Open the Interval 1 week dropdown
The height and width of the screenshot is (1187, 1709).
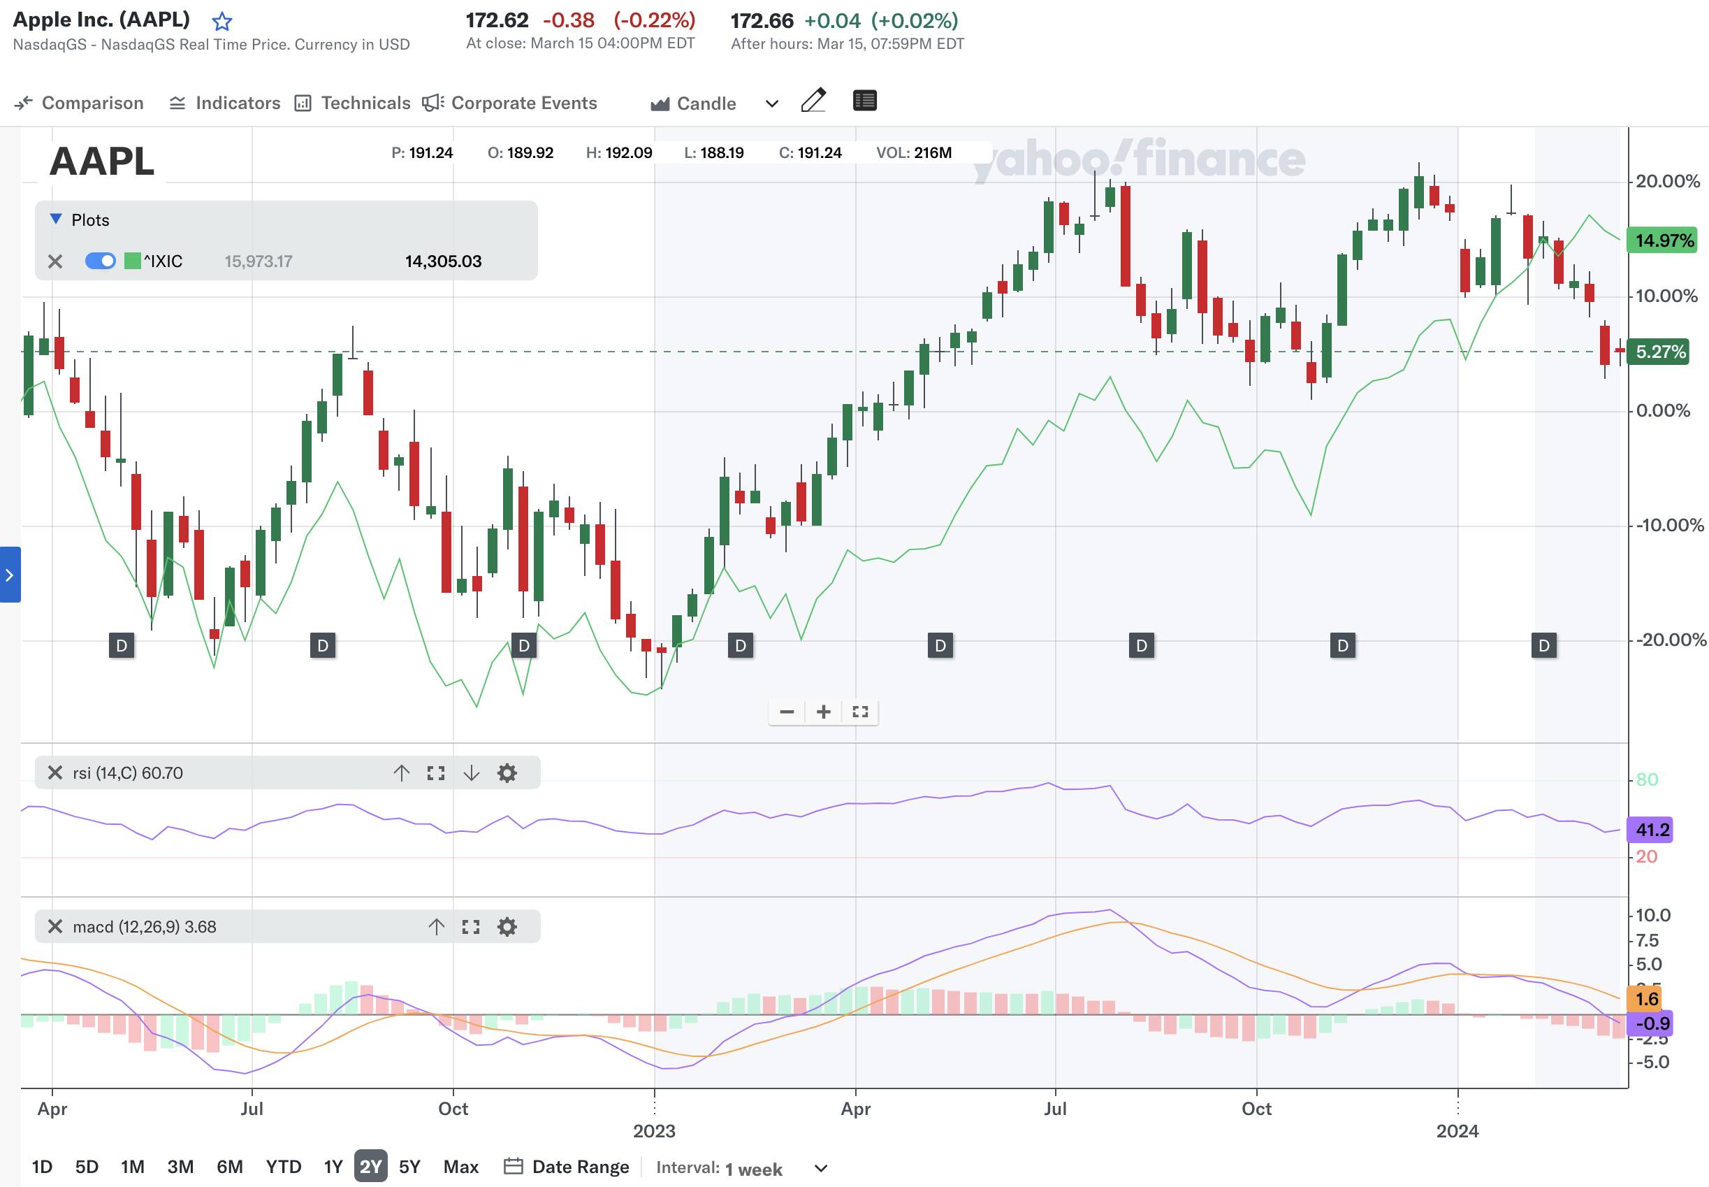point(820,1168)
